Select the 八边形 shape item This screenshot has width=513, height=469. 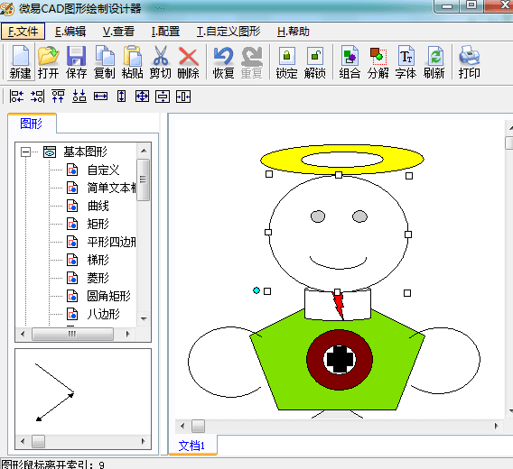tap(103, 314)
